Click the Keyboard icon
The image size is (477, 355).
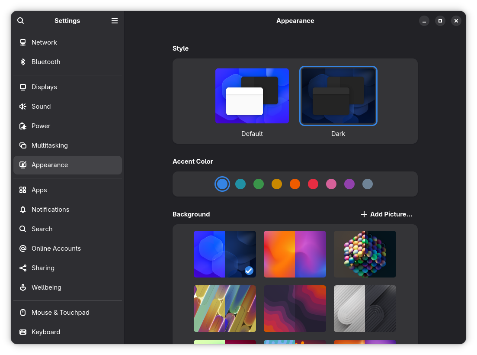[23, 332]
